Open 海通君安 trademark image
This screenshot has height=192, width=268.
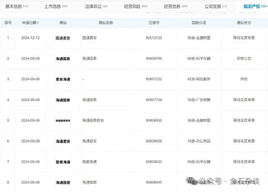[x=63, y=141]
